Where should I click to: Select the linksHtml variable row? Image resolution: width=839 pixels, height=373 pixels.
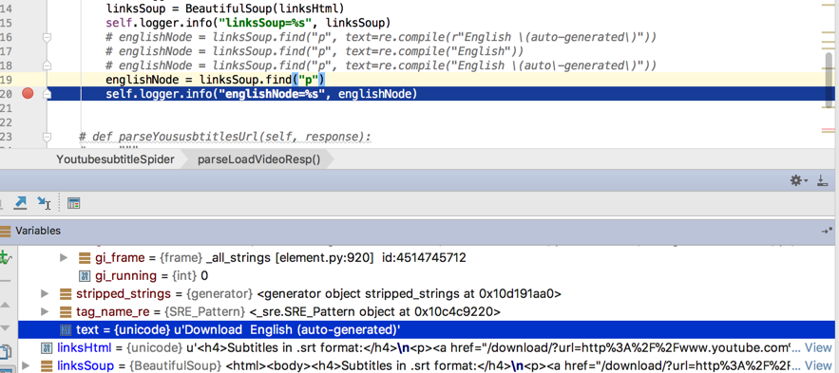coord(427,348)
